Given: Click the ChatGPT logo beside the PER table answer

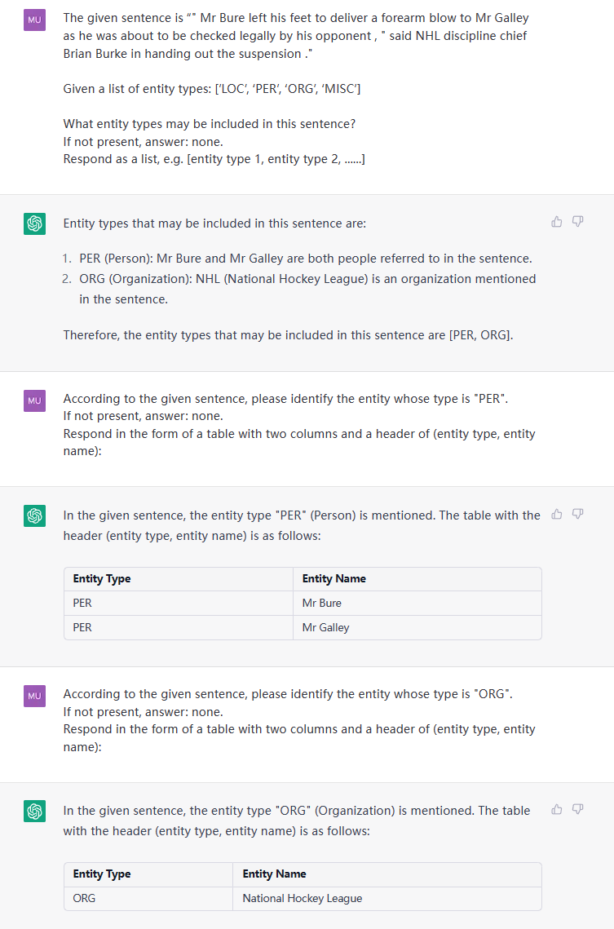Looking at the screenshot, I should point(34,515).
